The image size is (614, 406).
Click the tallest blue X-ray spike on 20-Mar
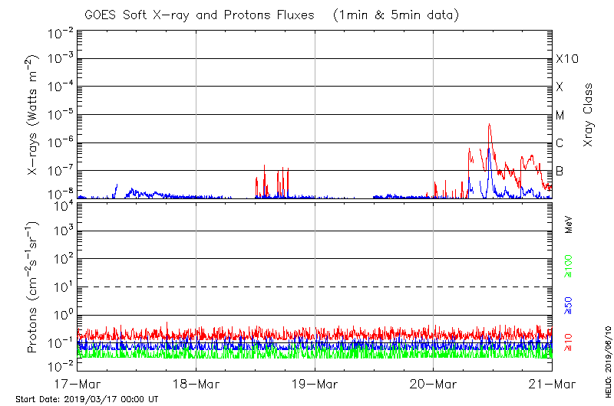489,149
